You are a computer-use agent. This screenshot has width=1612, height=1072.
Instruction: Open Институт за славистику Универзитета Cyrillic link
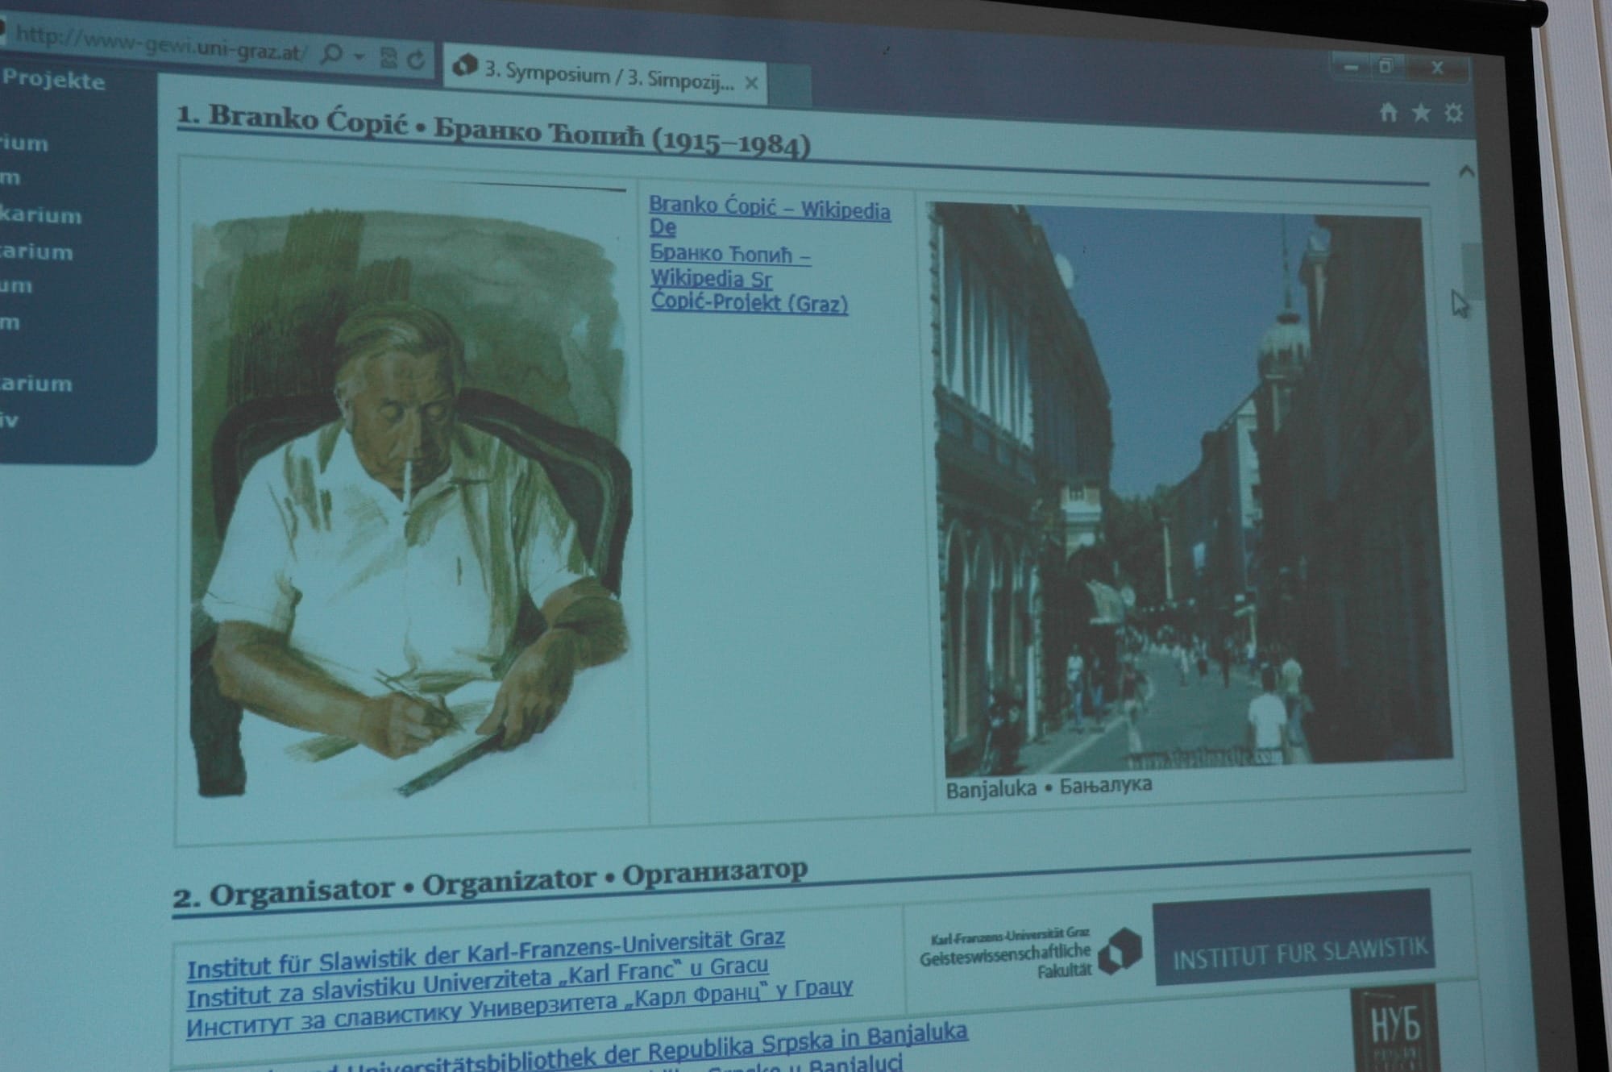coord(519,1008)
